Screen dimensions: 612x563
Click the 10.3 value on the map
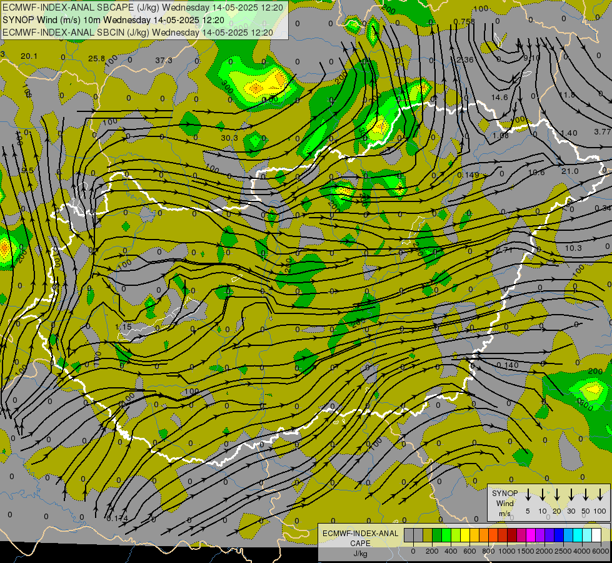pyautogui.click(x=573, y=248)
